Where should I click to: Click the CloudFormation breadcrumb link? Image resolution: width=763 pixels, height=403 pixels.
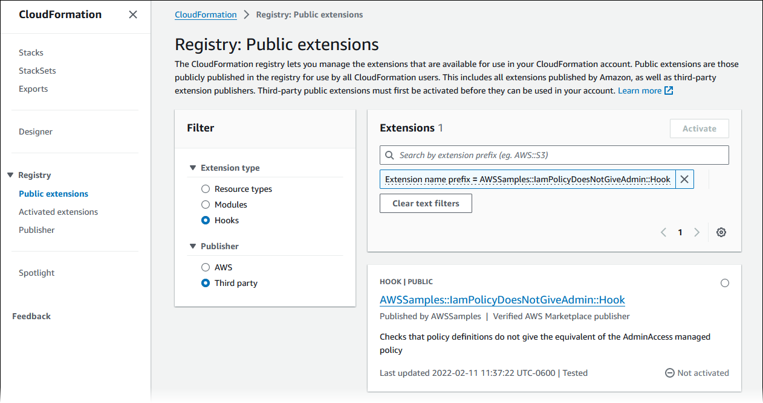pyautogui.click(x=206, y=14)
